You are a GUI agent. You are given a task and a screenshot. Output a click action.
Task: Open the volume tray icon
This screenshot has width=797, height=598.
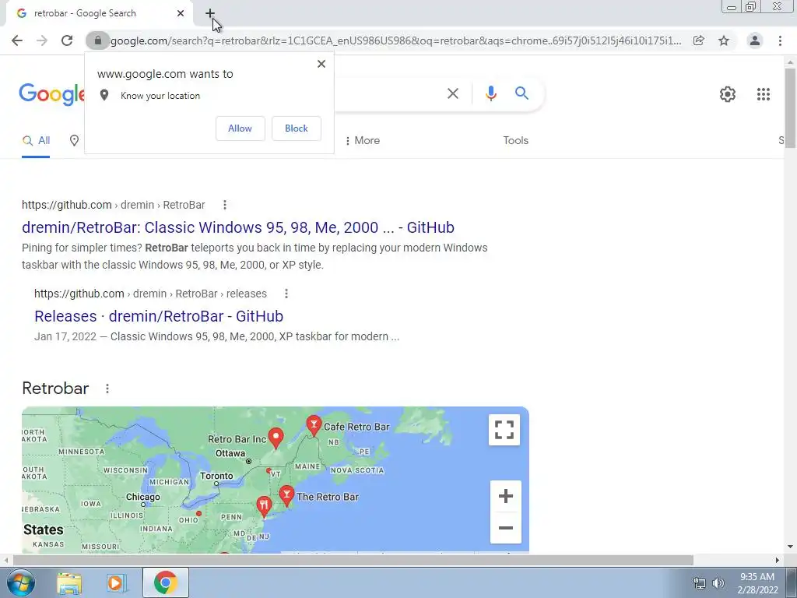(x=718, y=583)
